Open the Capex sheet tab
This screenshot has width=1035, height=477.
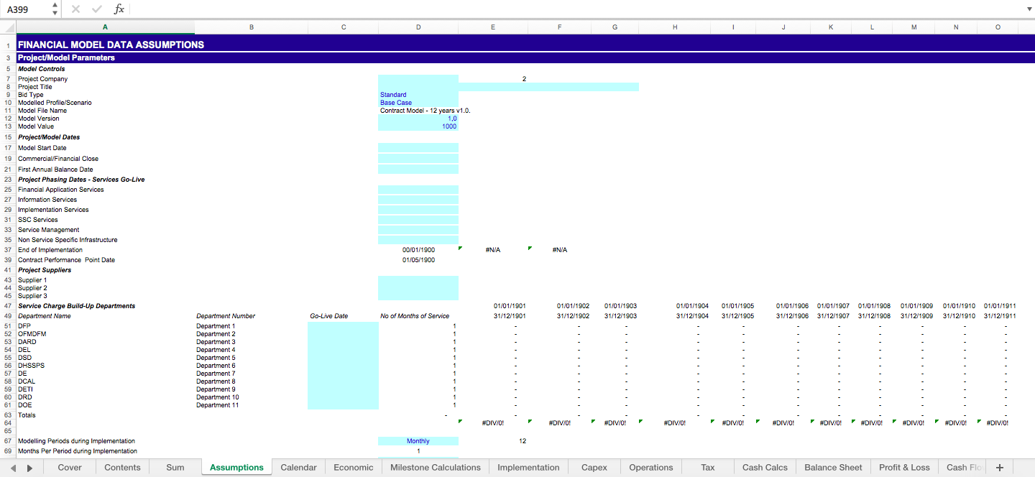point(594,468)
